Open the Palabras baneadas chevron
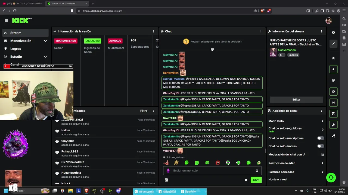Viewport: 348px width, 195px height. [322, 172]
